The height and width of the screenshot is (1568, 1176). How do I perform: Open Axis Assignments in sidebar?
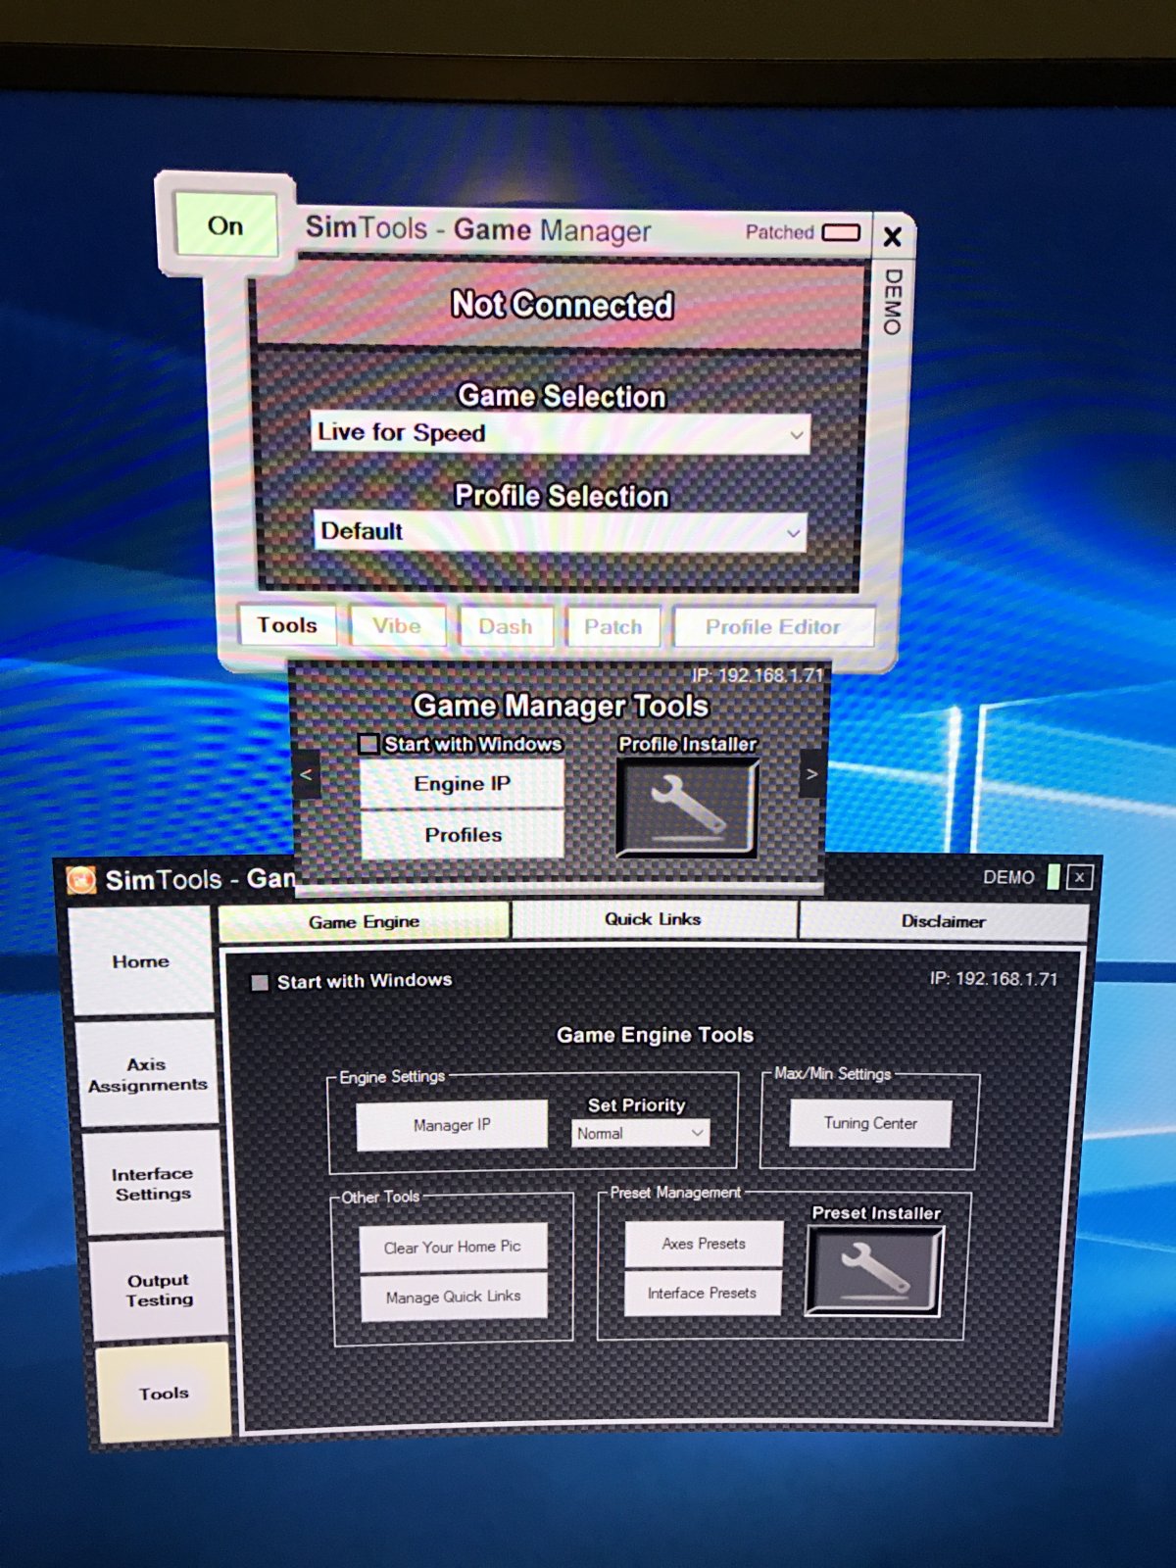[148, 1074]
